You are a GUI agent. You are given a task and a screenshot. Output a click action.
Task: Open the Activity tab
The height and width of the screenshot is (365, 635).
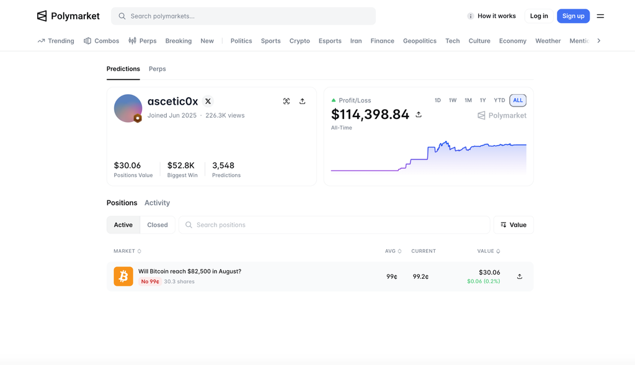click(157, 203)
